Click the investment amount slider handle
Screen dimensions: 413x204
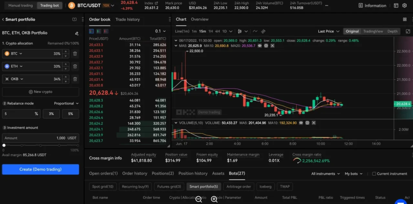4,145
